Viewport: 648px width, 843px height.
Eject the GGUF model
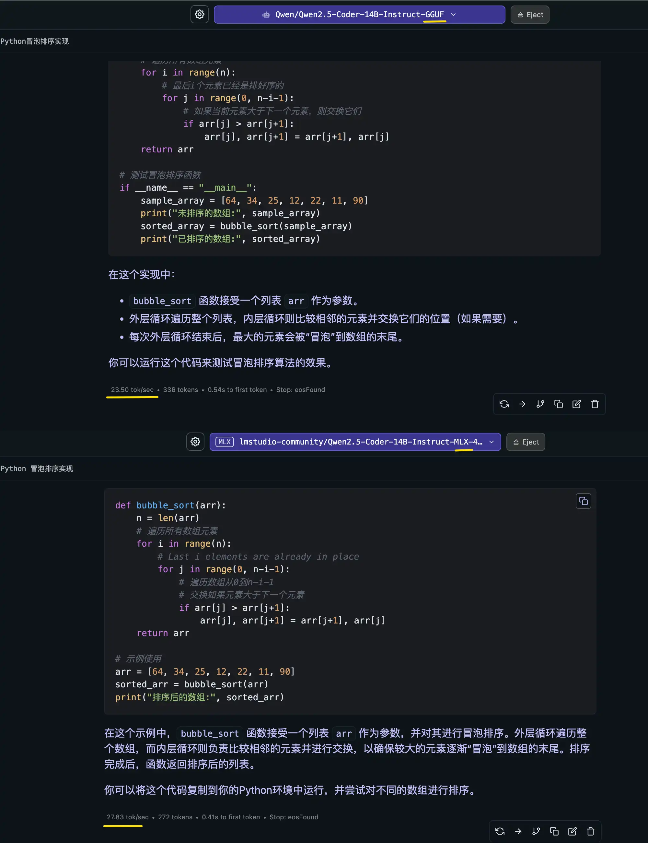(x=530, y=15)
